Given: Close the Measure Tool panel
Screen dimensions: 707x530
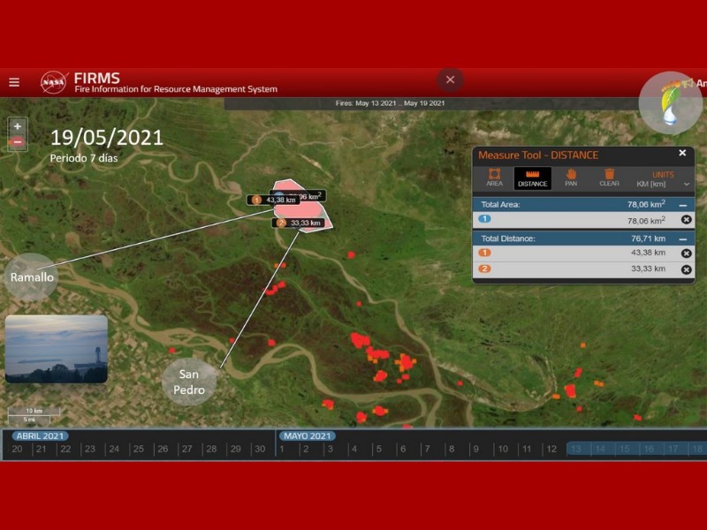Looking at the screenshot, I should click(x=682, y=154).
